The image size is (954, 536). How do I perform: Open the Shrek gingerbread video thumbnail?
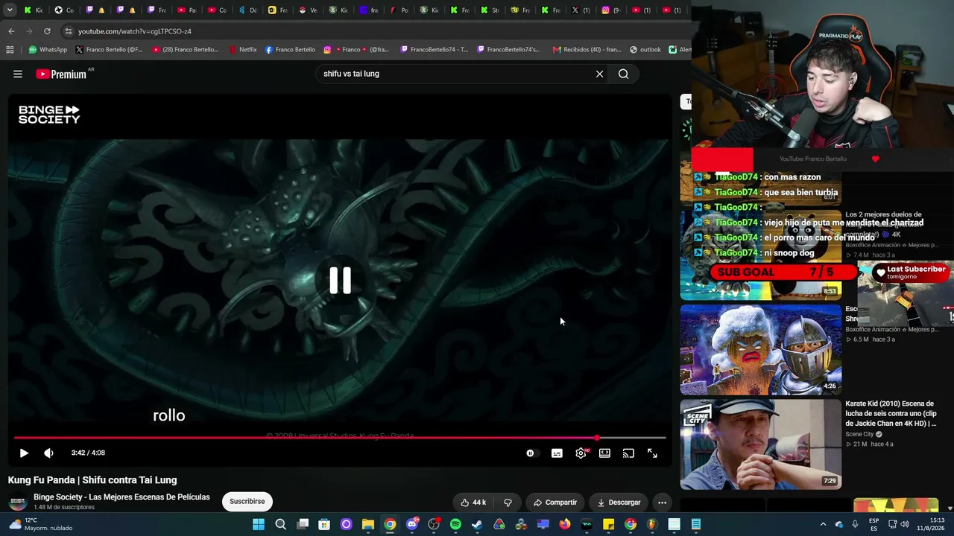click(761, 349)
